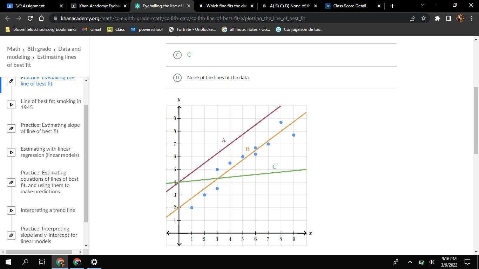Click the main page vertical scrollbar thumb
Viewport: 479px width, 269px height.
pos(476,120)
